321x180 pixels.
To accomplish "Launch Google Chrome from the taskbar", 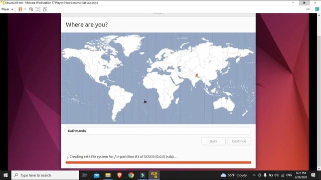I will [131, 175].
